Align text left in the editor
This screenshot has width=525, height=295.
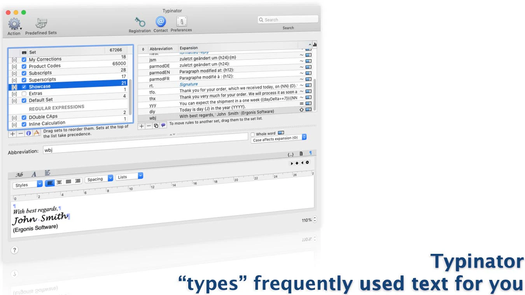[50, 182]
